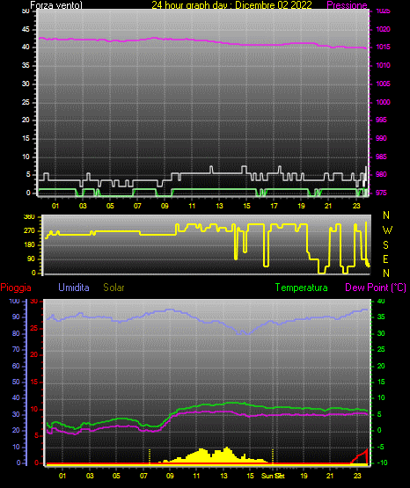The width and height of the screenshot is (410, 488).
Task: Click the "975" pressure axis value
Action: click(x=381, y=193)
